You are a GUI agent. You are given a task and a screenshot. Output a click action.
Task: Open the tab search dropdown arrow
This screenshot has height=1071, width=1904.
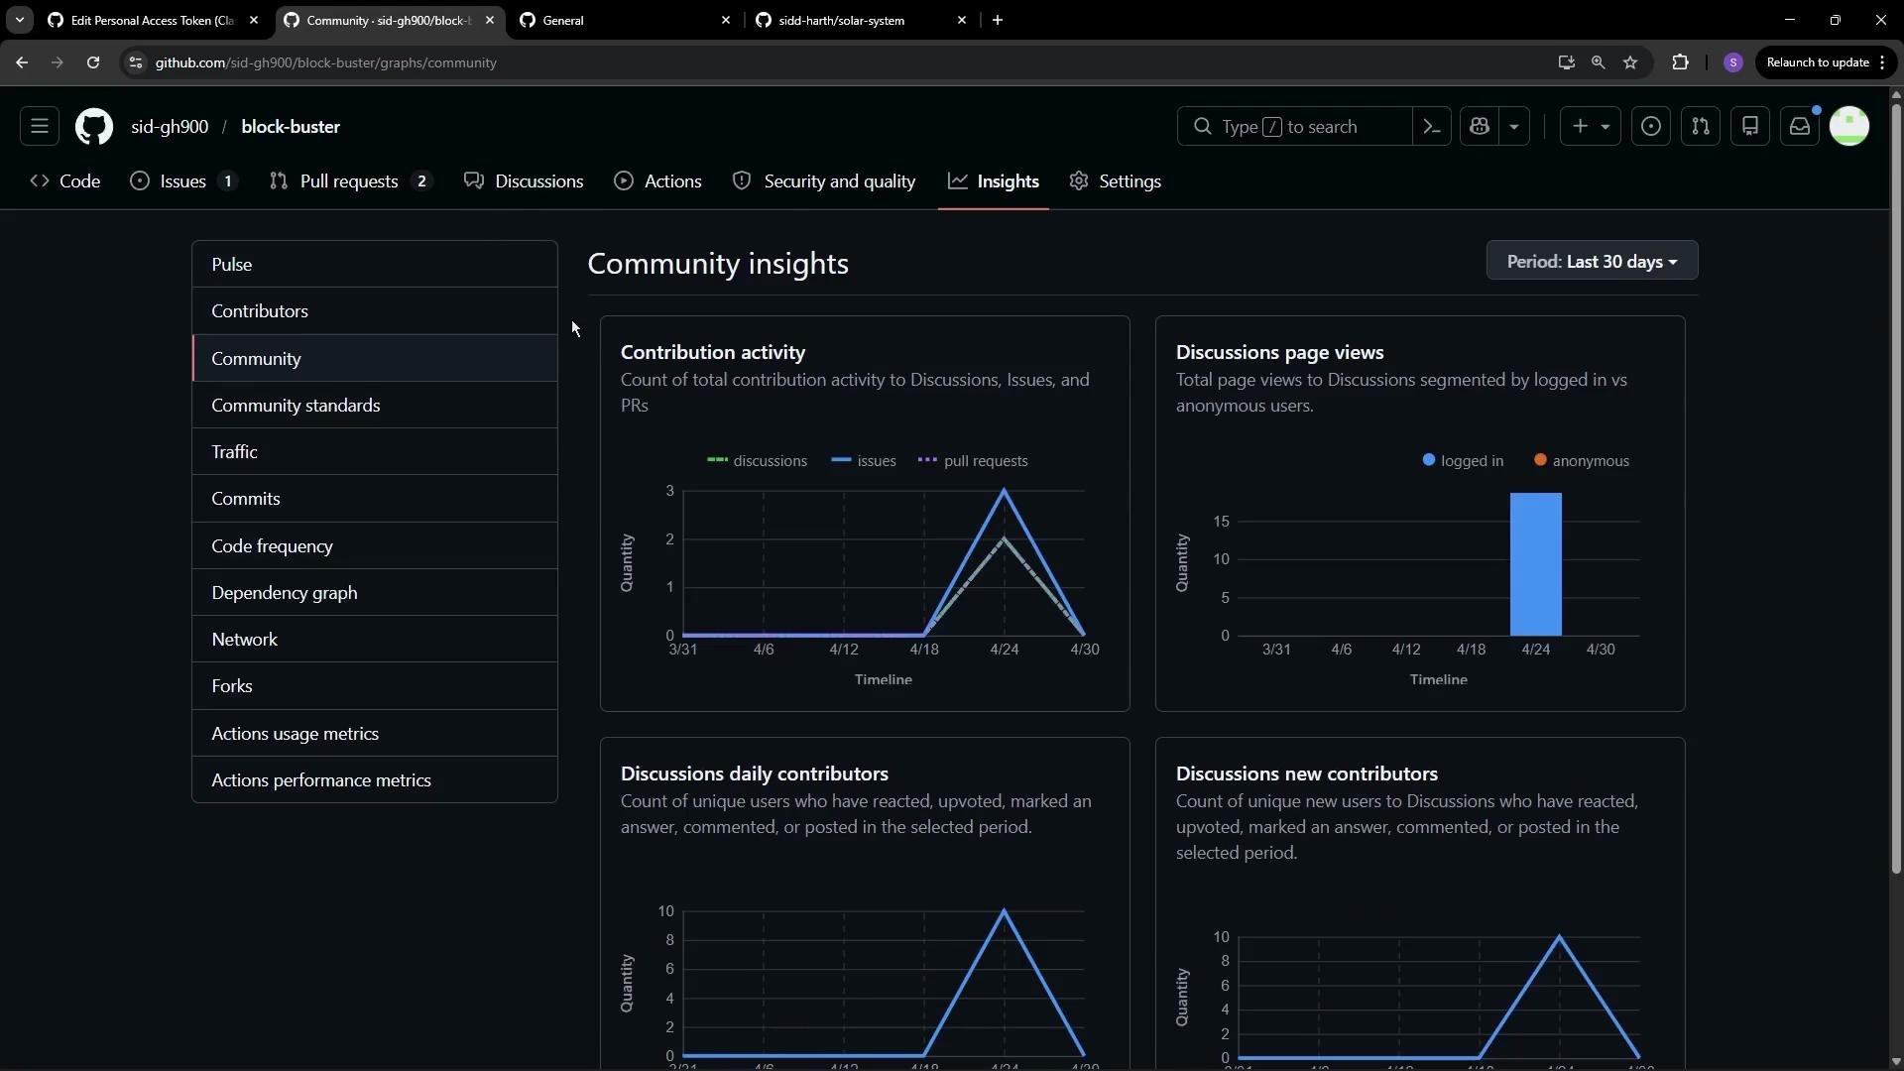point(19,20)
